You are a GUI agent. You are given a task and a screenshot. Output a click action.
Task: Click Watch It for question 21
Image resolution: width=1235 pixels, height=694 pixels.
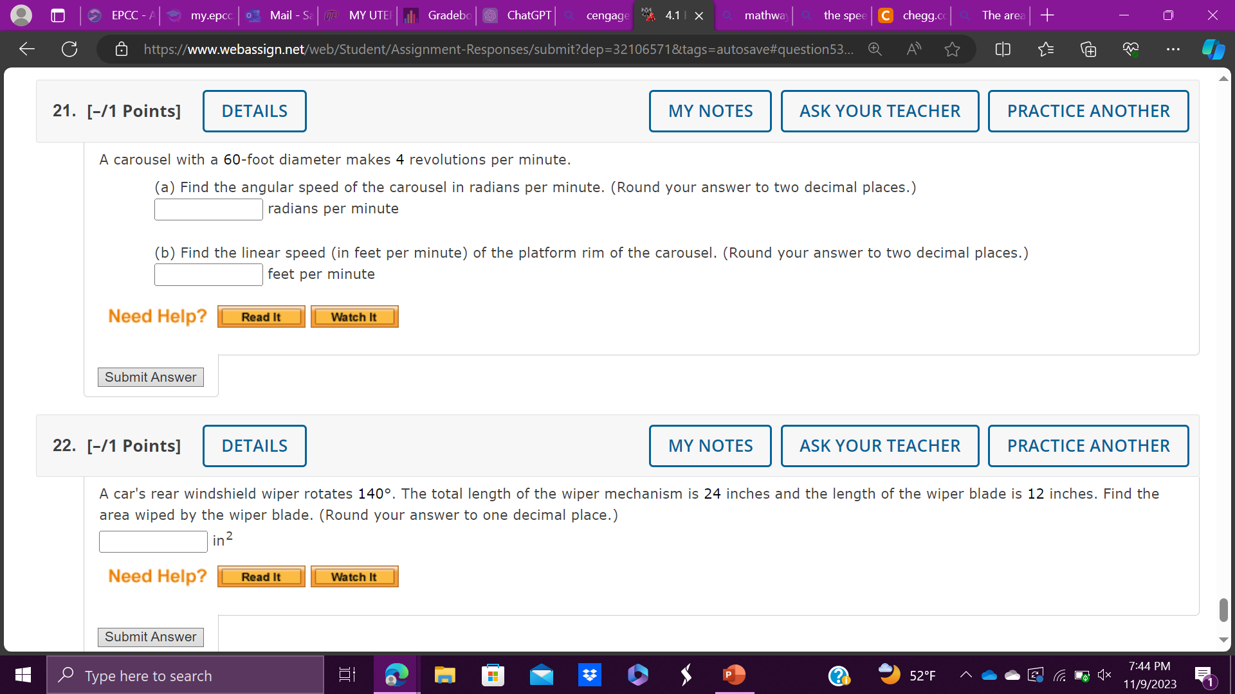[354, 317]
